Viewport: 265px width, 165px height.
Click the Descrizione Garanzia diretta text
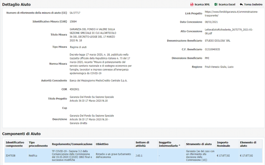click(92, 119)
